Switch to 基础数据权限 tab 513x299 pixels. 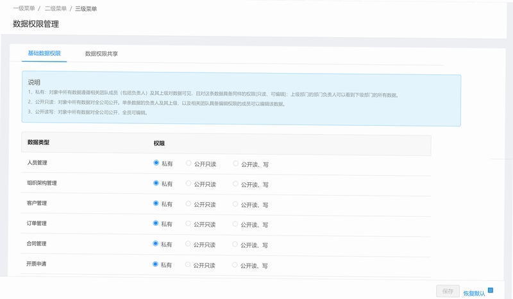click(x=44, y=53)
